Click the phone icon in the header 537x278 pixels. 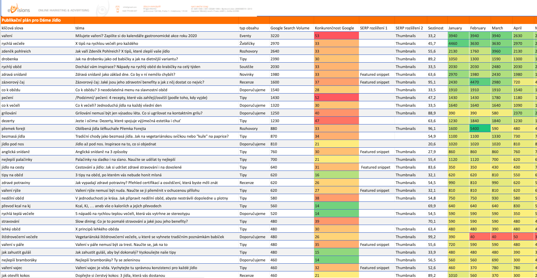click(x=118, y=10)
